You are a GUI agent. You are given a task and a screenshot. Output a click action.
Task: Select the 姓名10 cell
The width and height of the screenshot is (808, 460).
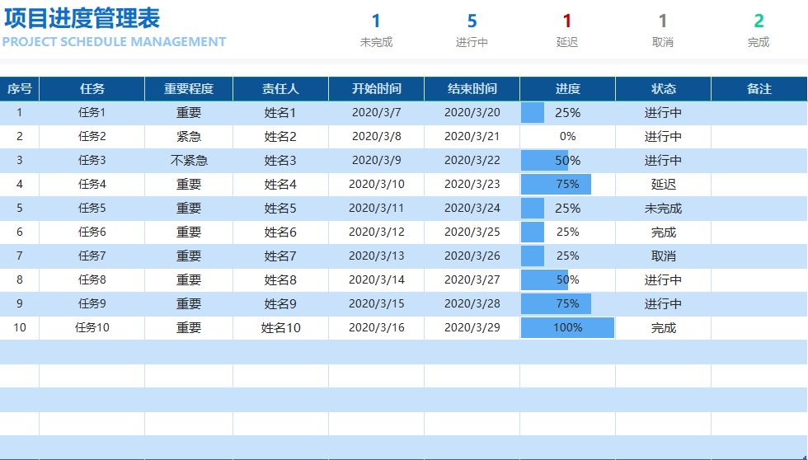tap(280, 327)
